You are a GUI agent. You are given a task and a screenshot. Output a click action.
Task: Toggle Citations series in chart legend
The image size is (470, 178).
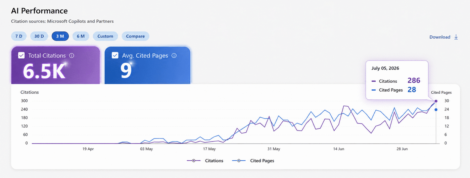coord(205,161)
